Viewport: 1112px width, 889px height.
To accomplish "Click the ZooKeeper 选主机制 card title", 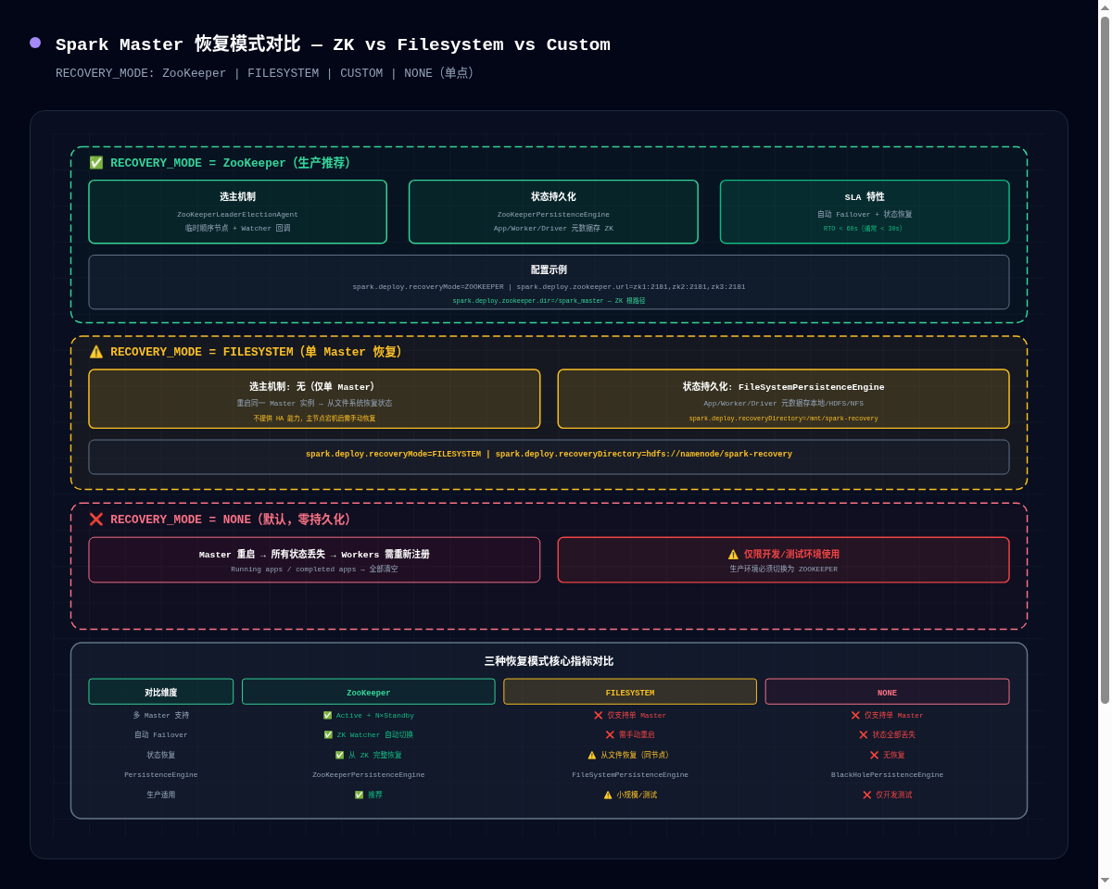I will pyautogui.click(x=237, y=197).
